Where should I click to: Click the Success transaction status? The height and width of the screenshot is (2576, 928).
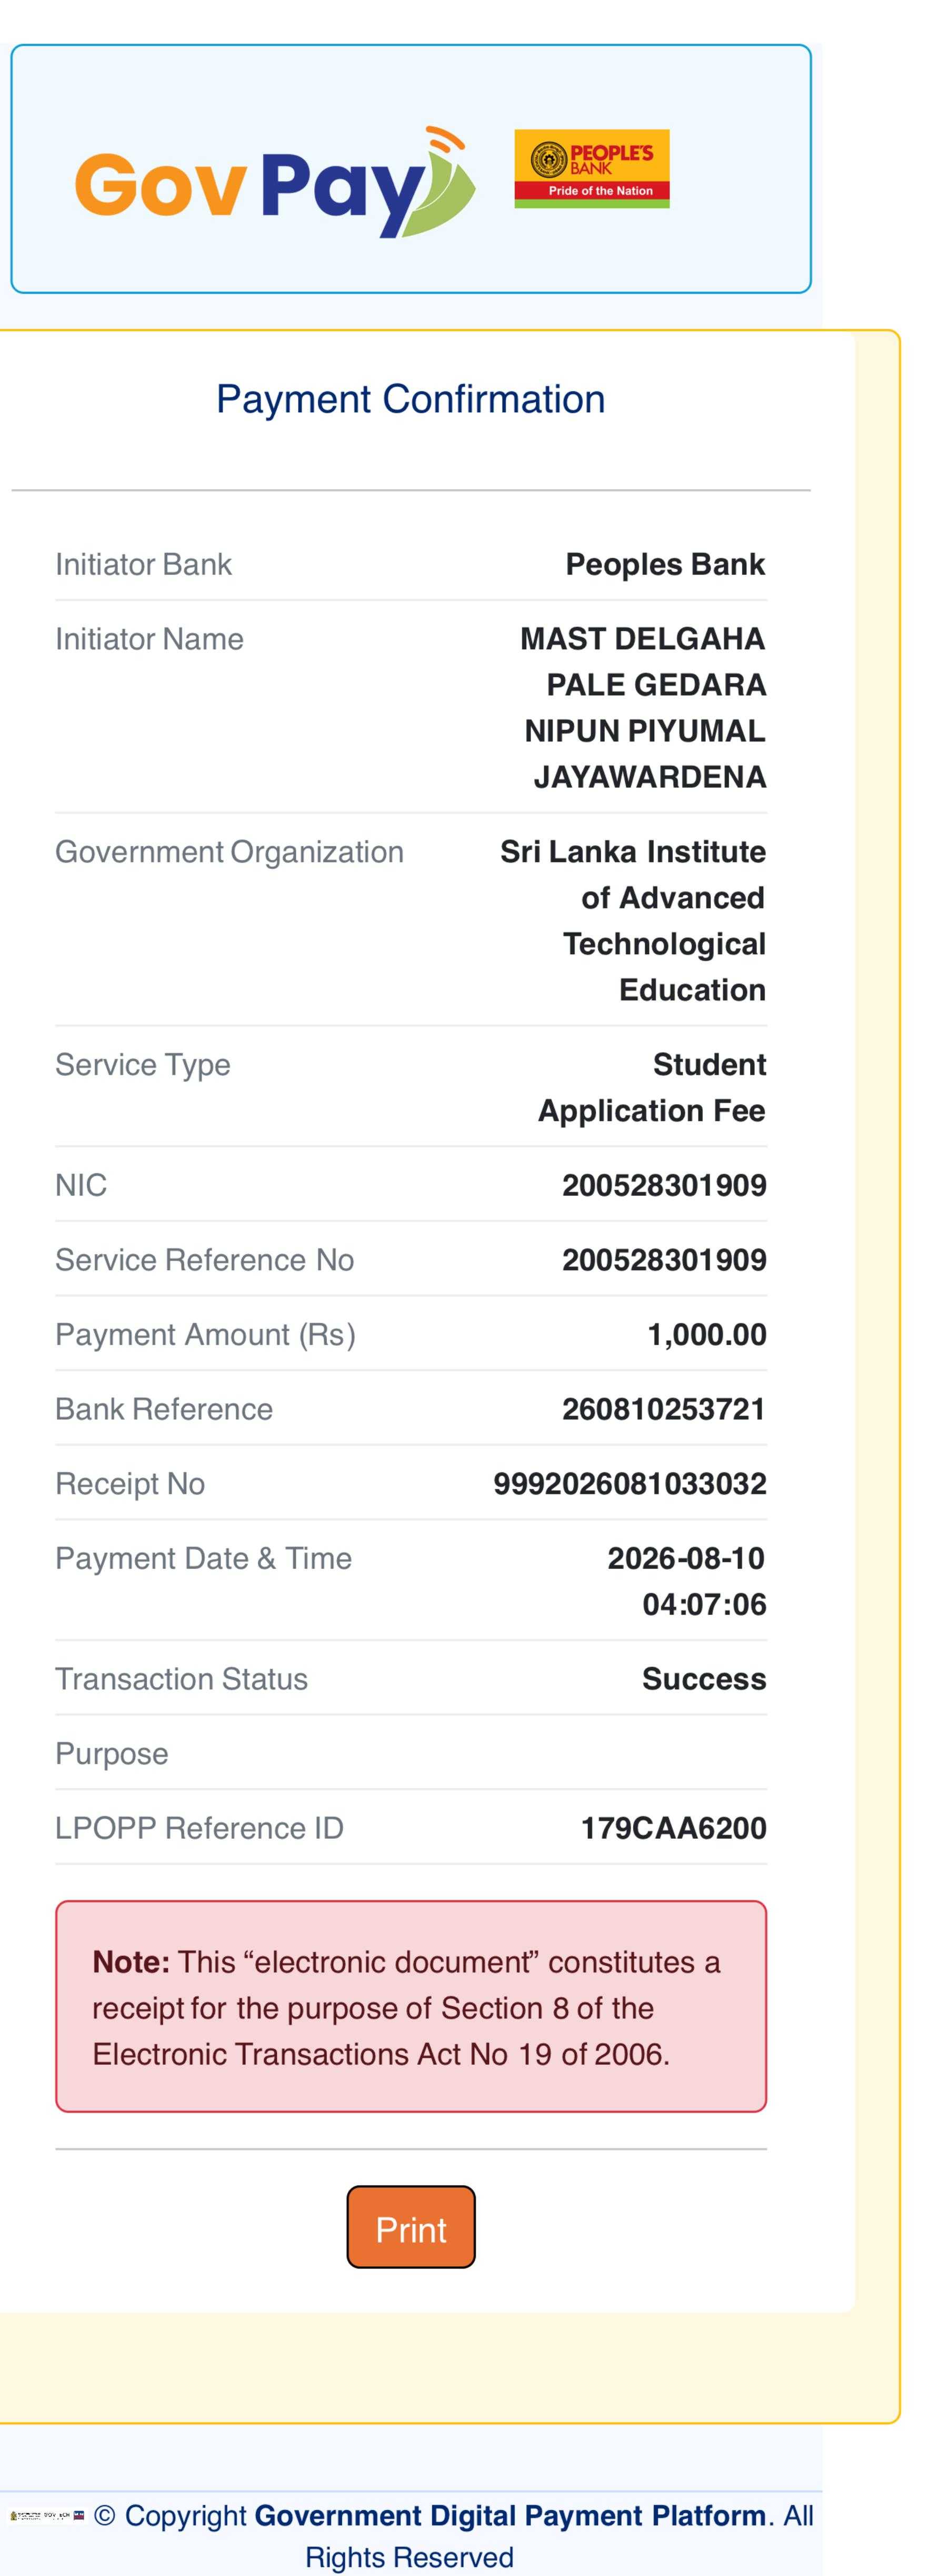704,1679
